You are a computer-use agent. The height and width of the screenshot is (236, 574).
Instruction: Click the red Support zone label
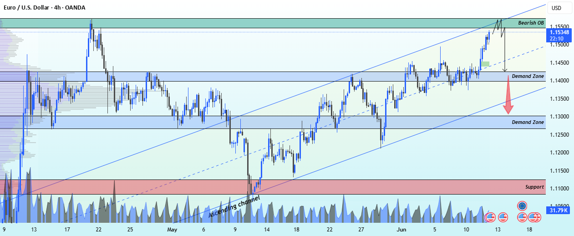[x=534, y=187]
